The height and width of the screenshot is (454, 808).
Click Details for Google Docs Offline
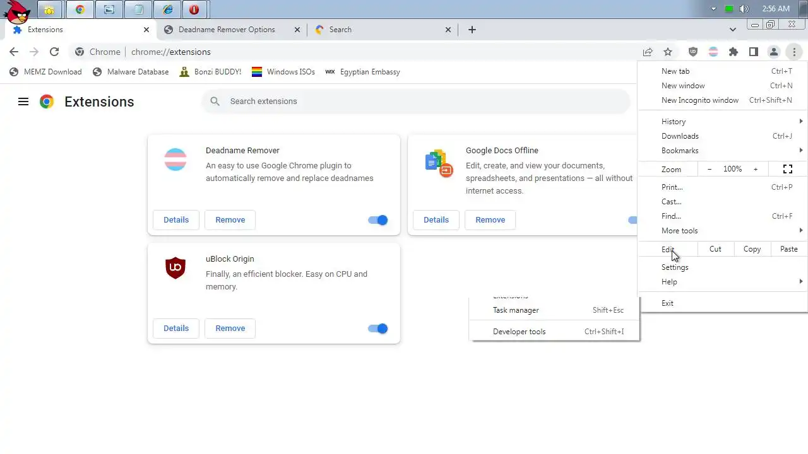point(436,219)
